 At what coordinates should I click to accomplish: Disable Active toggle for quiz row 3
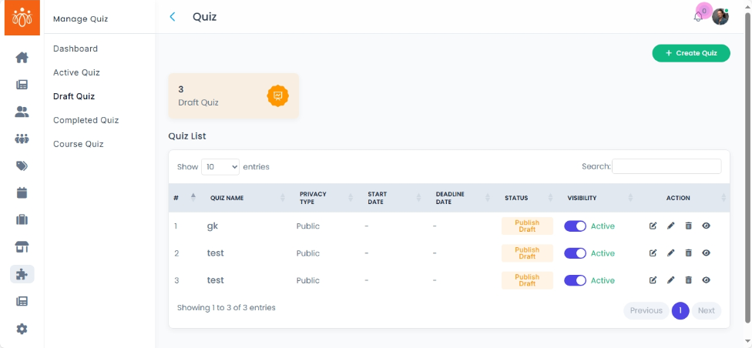[575, 280]
